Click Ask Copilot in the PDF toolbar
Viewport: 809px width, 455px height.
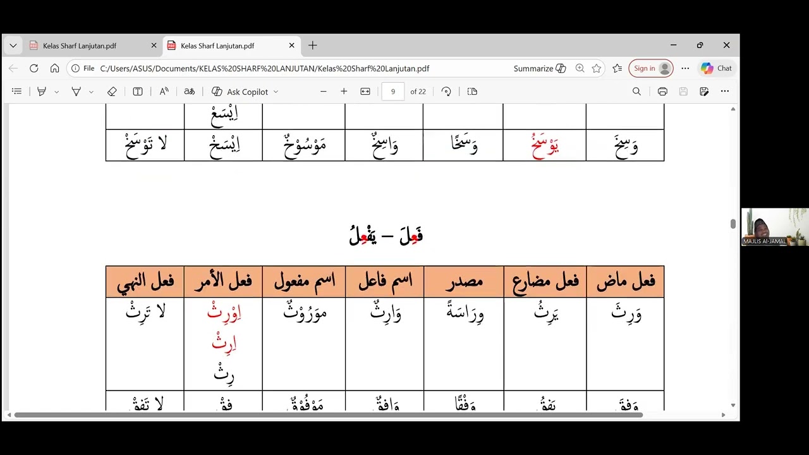click(x=240, y=92)
